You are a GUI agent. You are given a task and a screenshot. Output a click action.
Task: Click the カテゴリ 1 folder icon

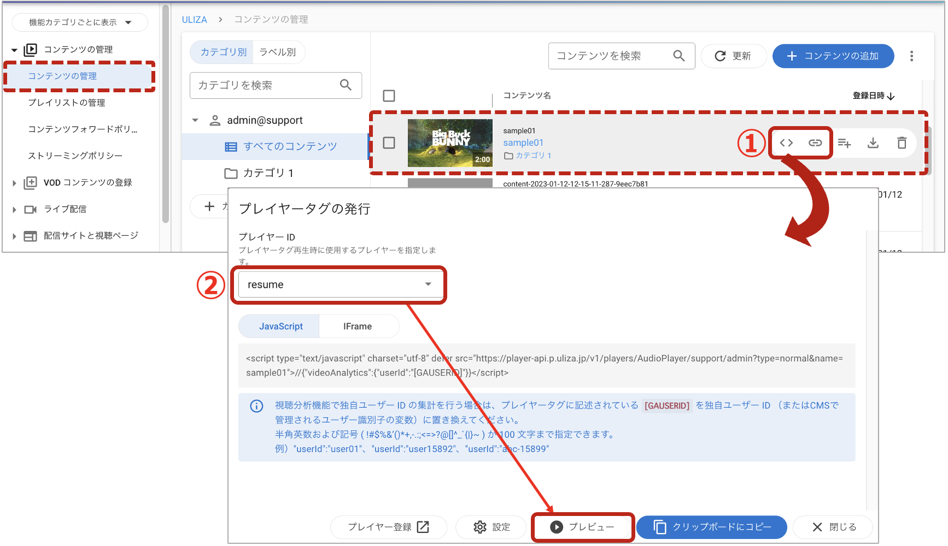[x=231, y=173]
